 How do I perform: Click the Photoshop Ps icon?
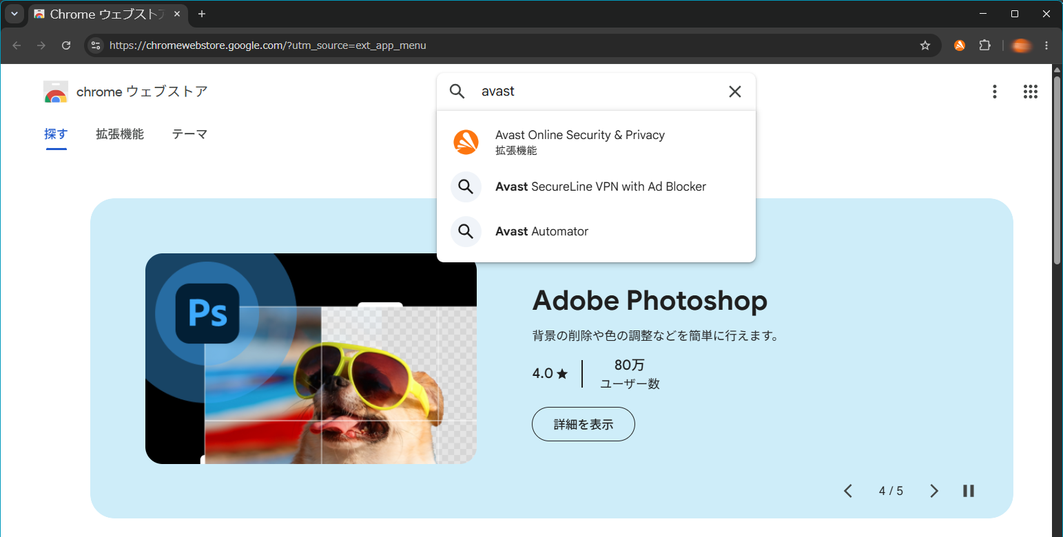(x=207, y=314)
